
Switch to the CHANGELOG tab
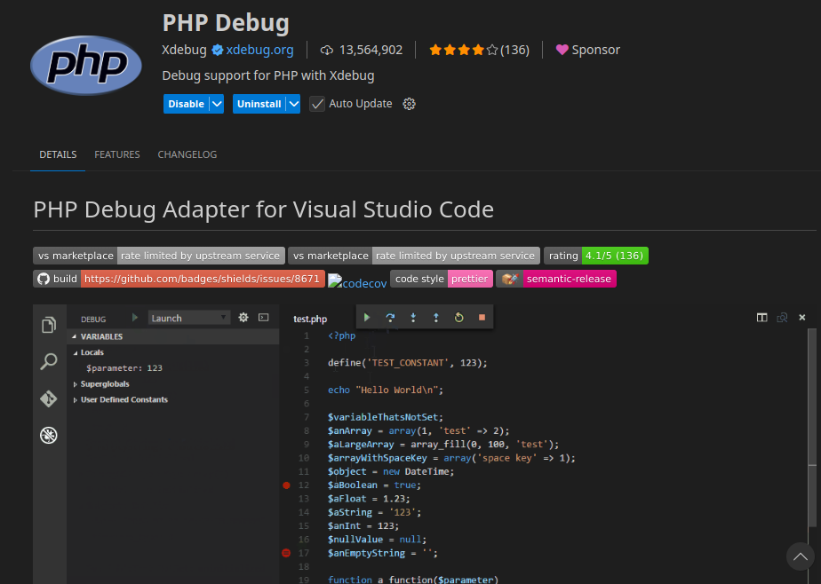(x=187, y=154)
